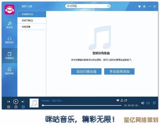The width and height of the screenshot is (160, 125).
Task: Click the 自动扫描全盘 button
Action: 86,71
